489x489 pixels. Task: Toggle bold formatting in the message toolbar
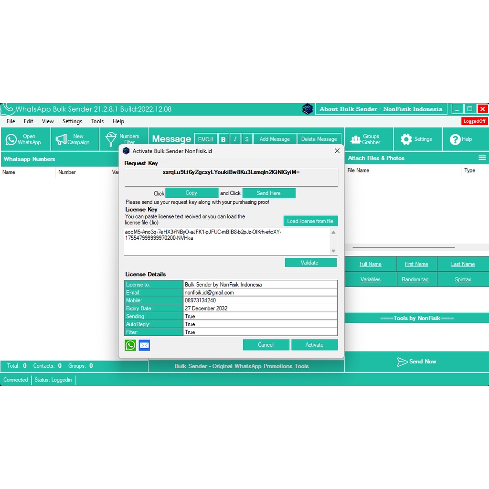223,139
